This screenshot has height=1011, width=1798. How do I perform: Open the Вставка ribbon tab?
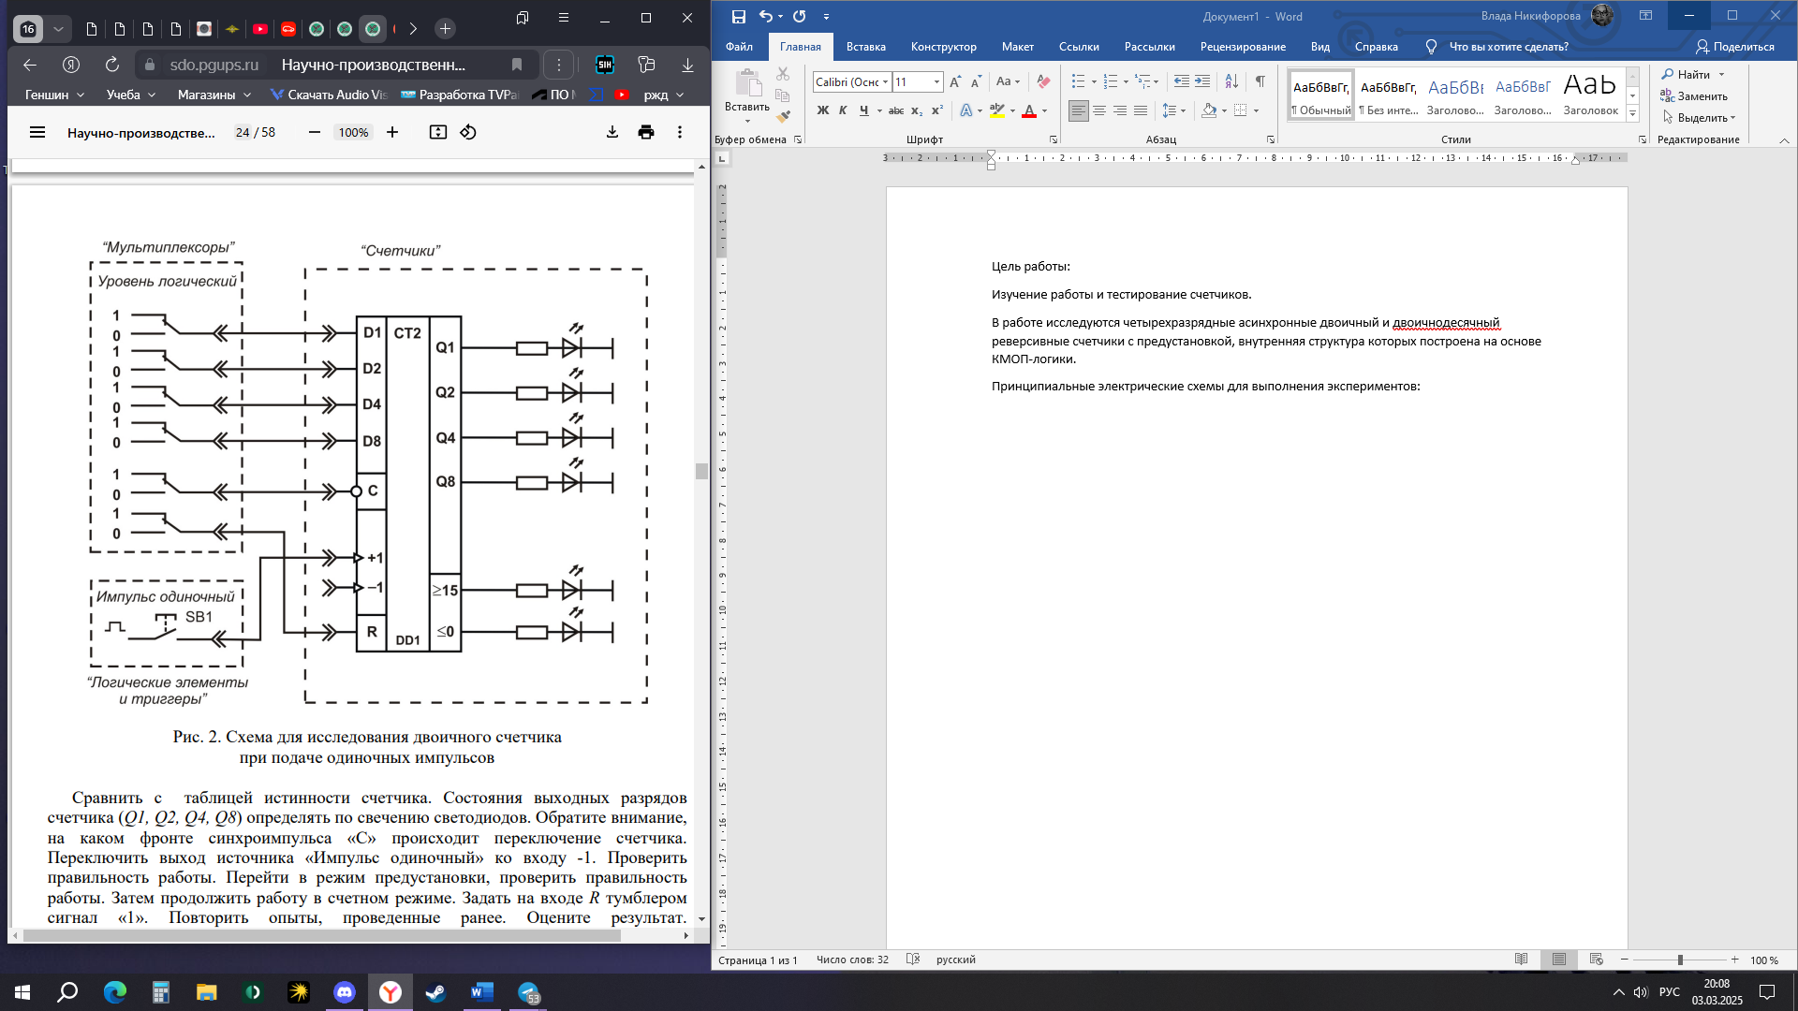865,47
